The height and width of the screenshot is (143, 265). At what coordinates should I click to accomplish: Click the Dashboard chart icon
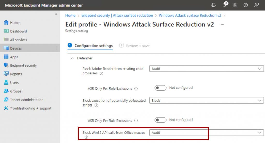click(6, 31)
